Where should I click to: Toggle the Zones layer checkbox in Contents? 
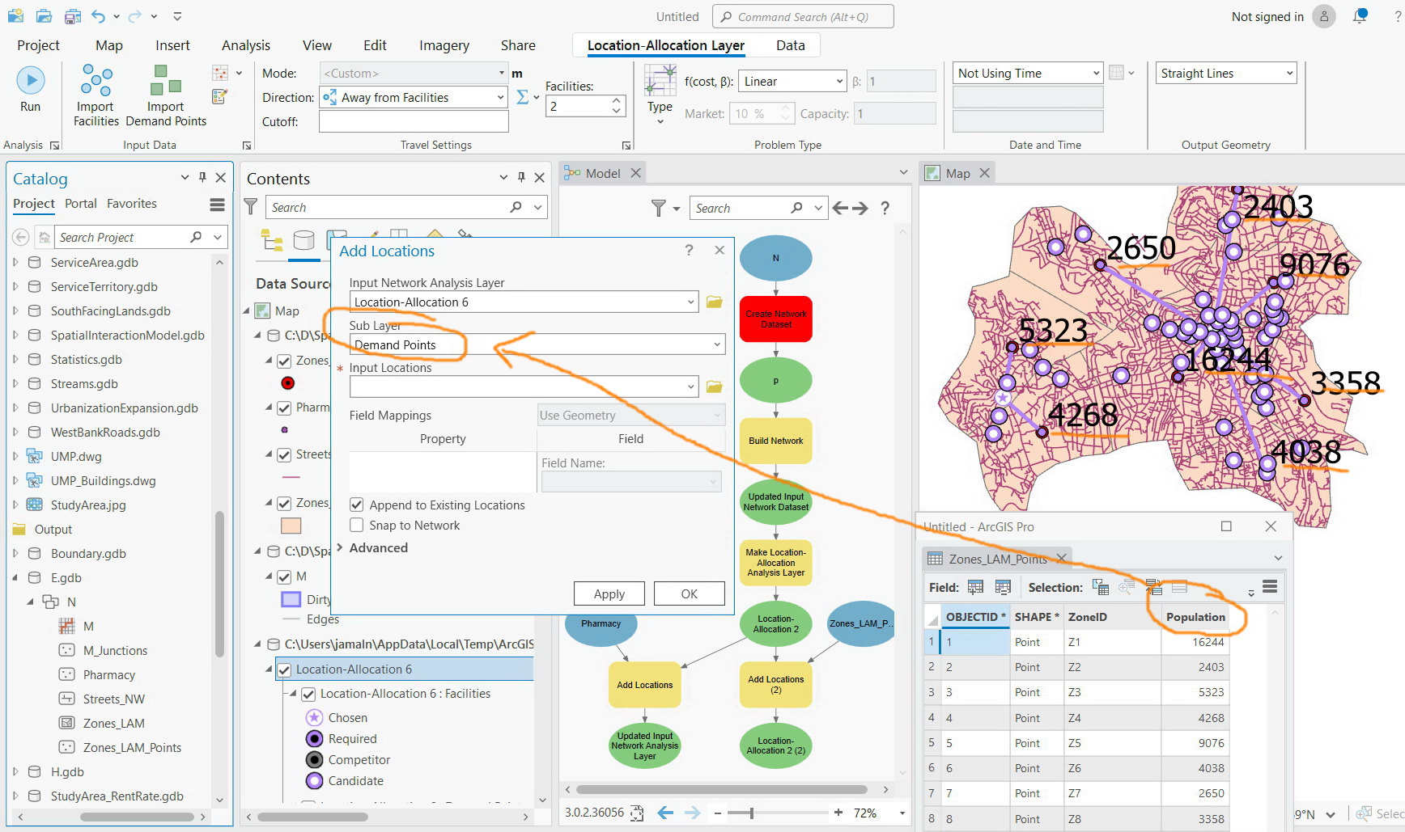[x=284, y=361]
